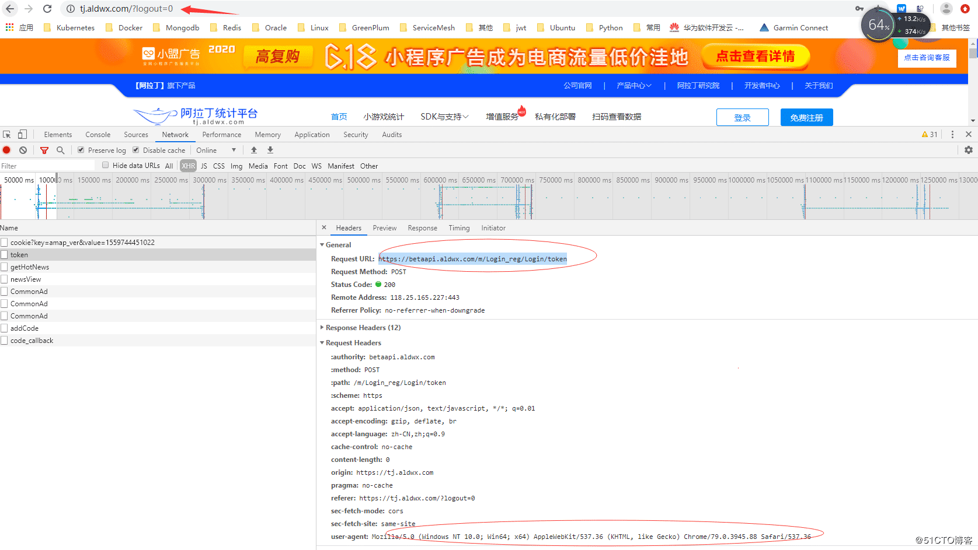Import HAR file with upload arrow
Screen dimensions: 978x550
pos(253,150)
